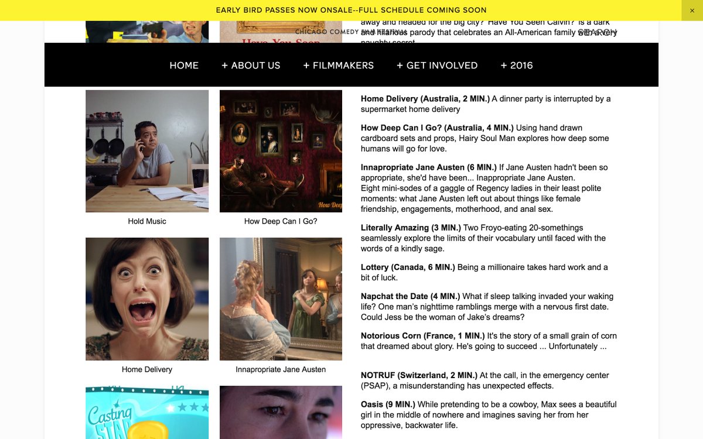The image size is (703, 439).
Task: Open the Casting Star teal thumbnail
Action: point(147,412)
